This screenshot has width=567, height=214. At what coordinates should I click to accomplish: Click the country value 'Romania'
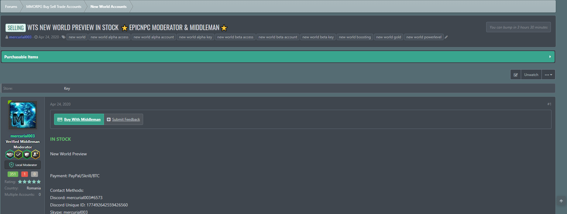[x=34, y=188]
